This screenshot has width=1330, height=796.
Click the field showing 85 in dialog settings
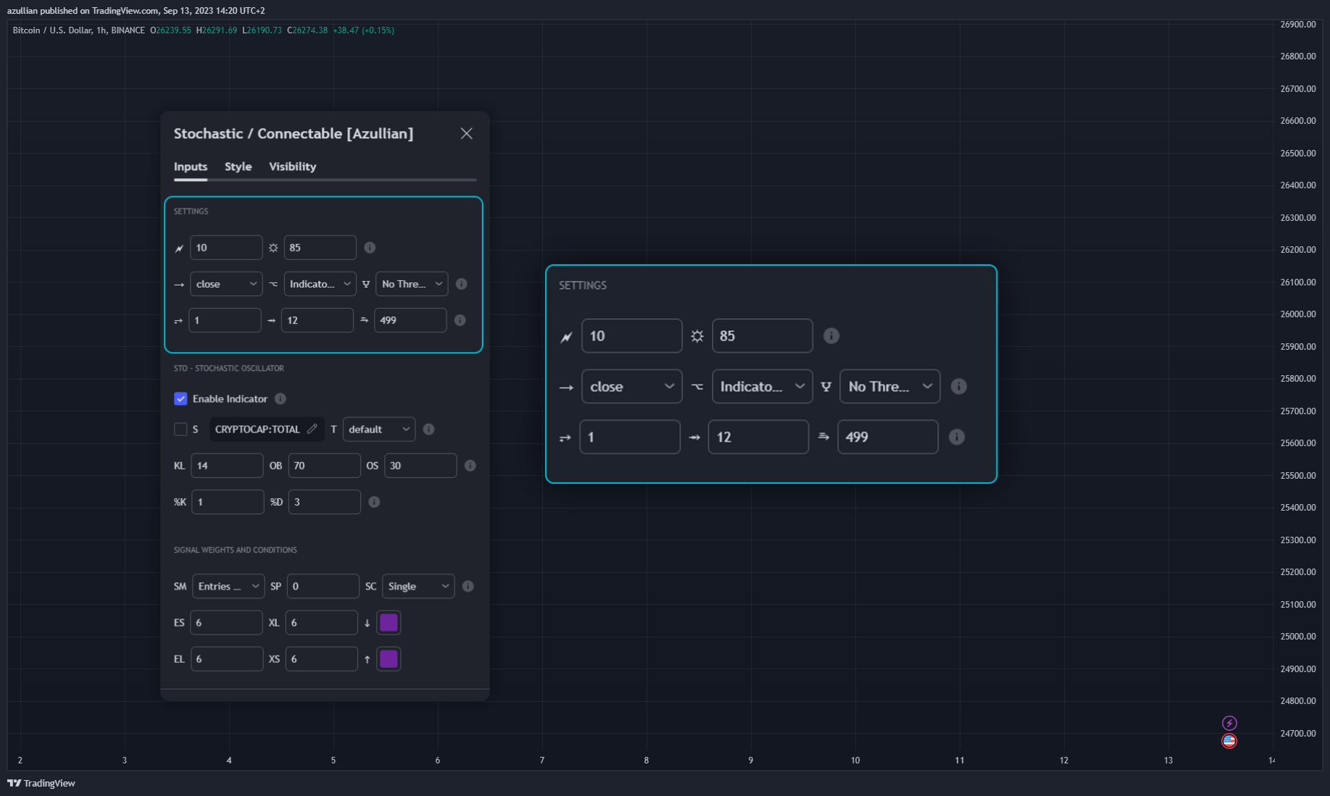tap(320, 248)
